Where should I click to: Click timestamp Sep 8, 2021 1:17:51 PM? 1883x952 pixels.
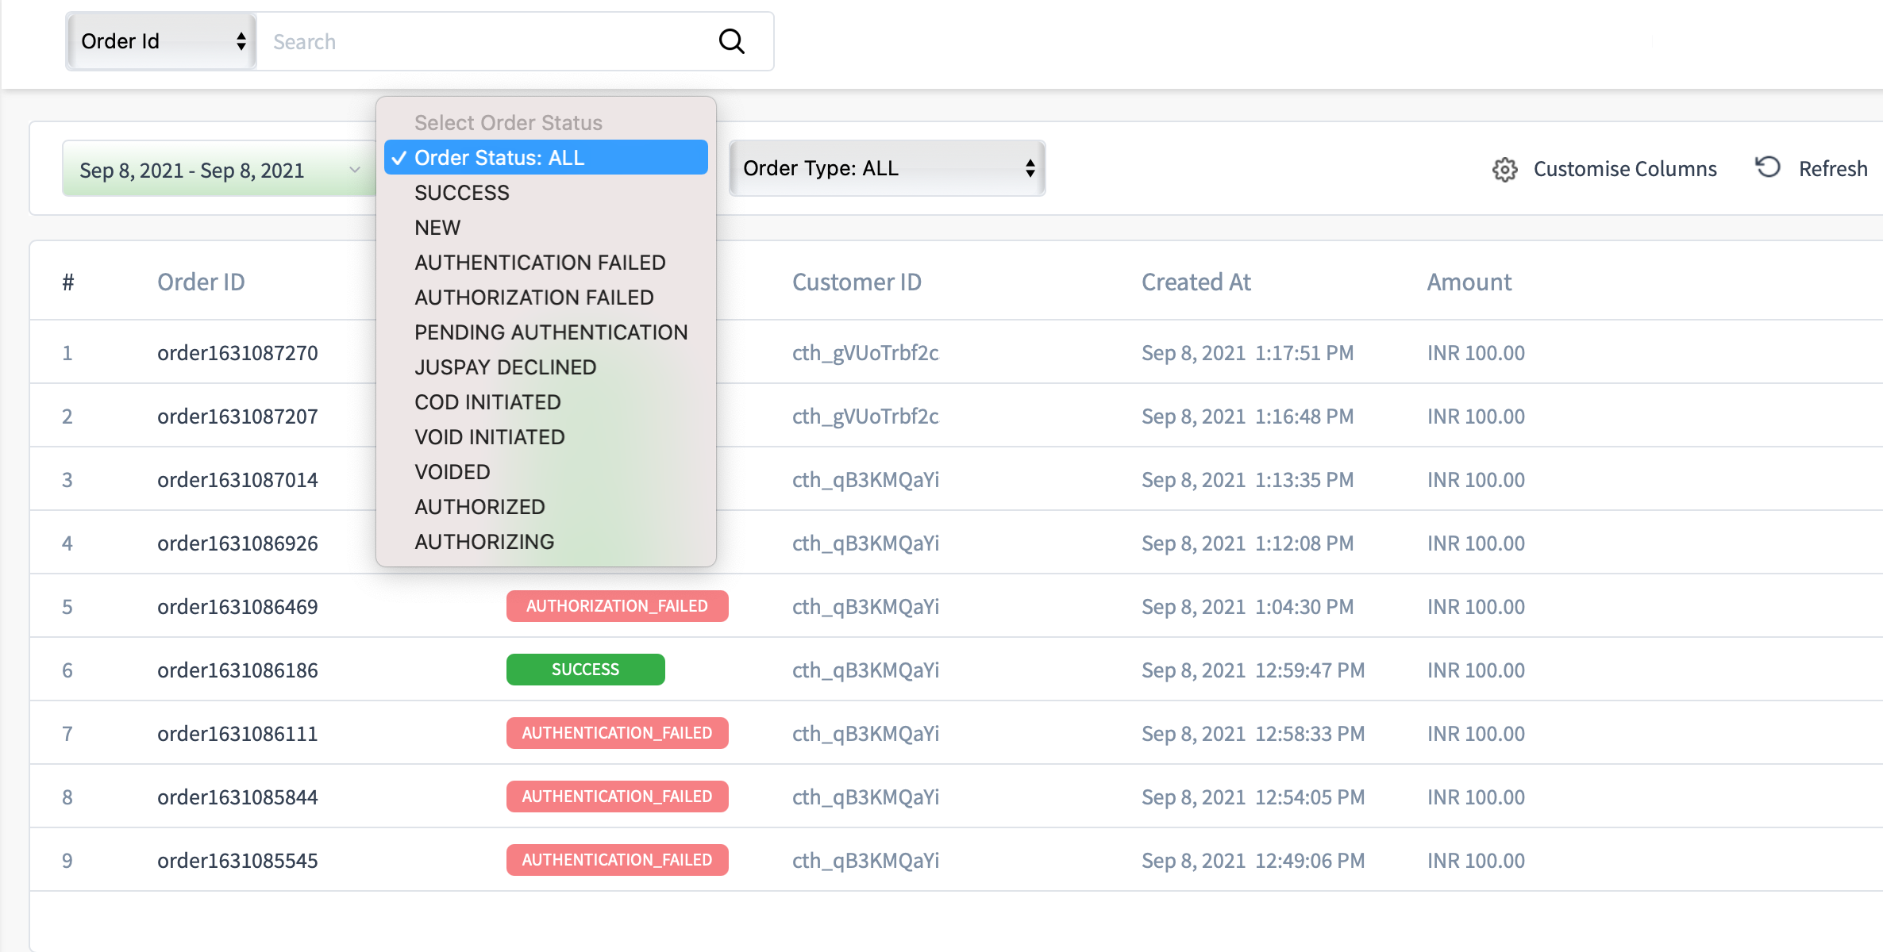click(x=1247, y=353)
